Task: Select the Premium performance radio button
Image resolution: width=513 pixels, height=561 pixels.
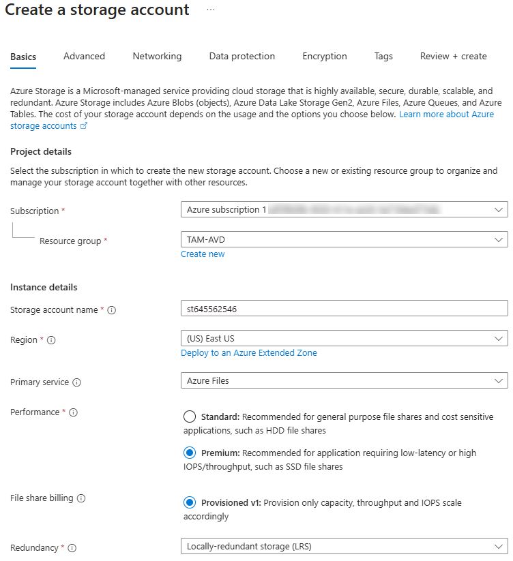Action: 190,453
